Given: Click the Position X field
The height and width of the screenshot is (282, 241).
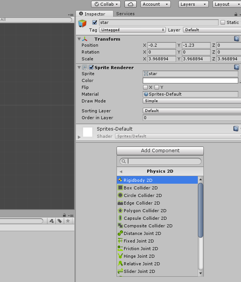Looking at the screenshot, I should (x=162, y=45).
